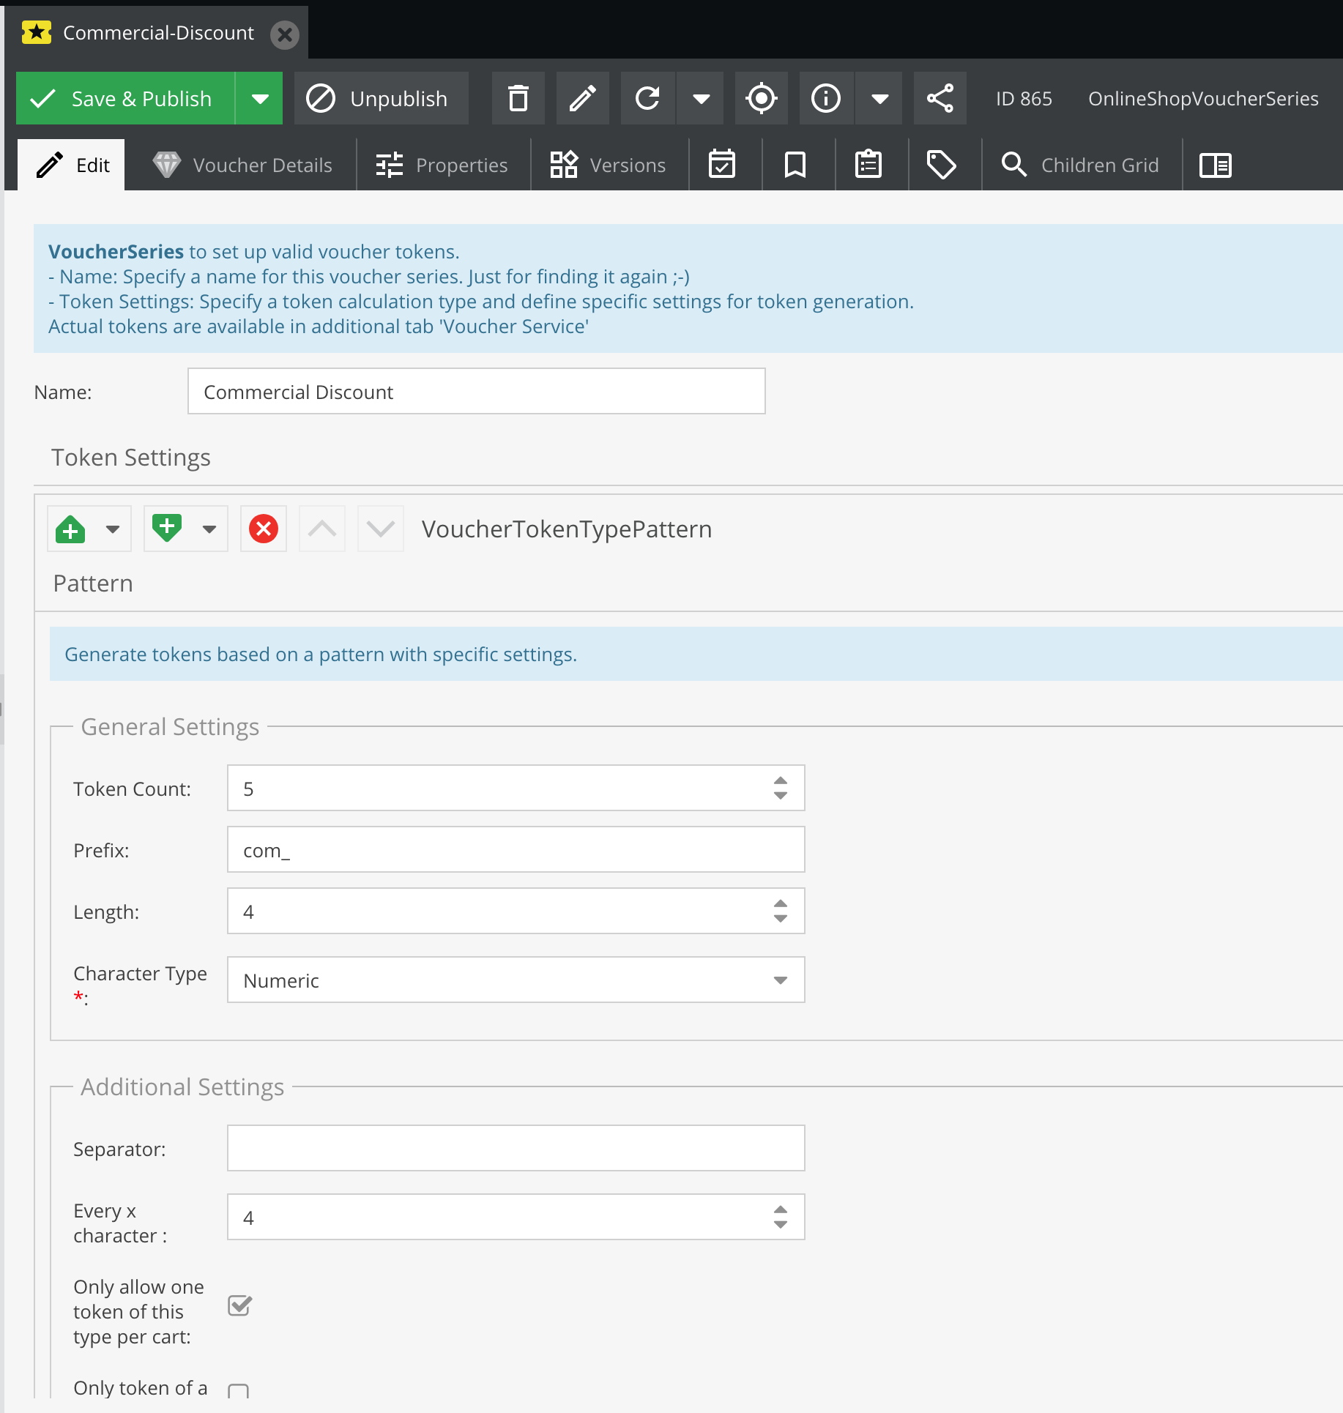Click the reload icon in toolbar
Viewport: 1343px width, 1413px height.
(647, 98)
